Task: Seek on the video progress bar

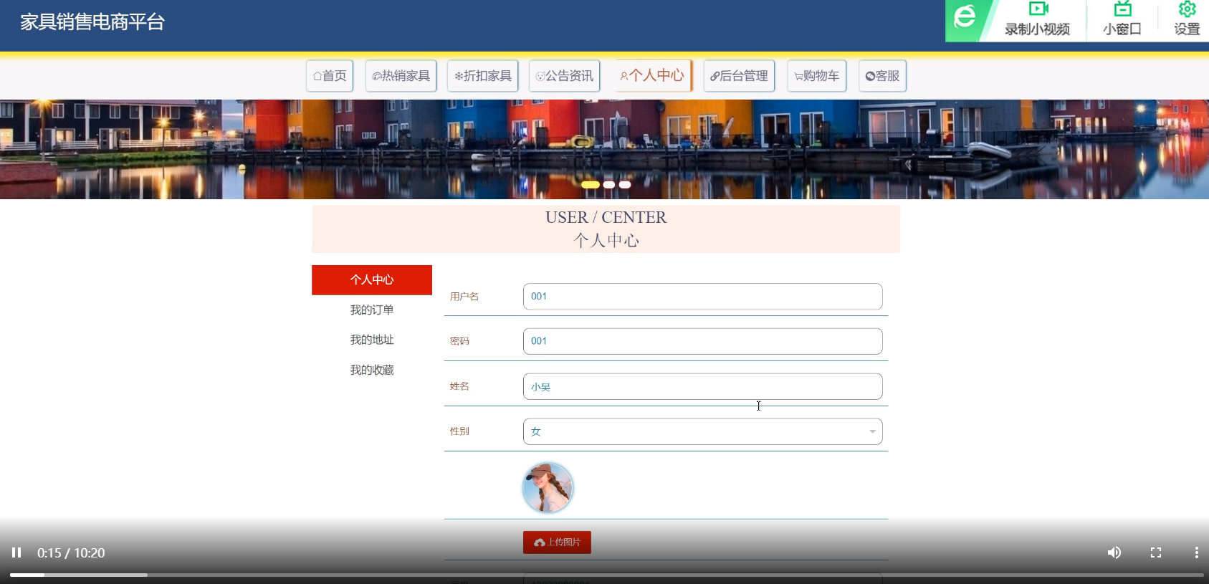Action: (606, 575)
